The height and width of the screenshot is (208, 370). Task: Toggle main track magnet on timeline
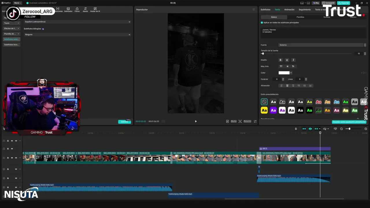click(304, 129)
